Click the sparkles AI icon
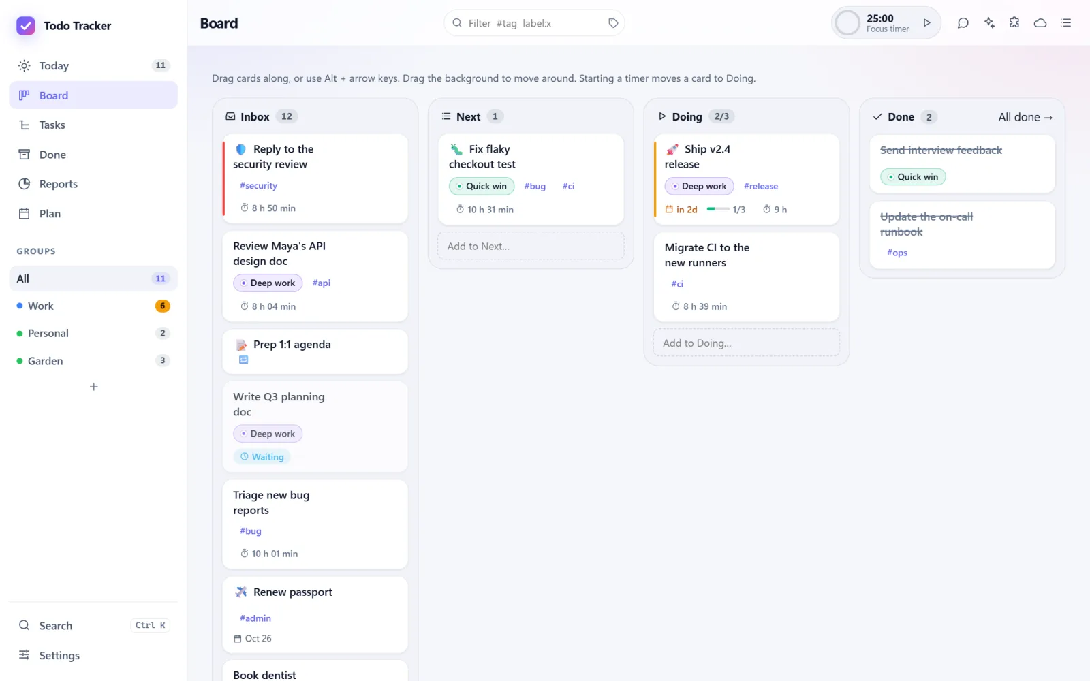 [989, 23]
